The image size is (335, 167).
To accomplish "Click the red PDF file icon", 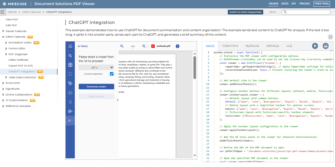I will (153, 46).
